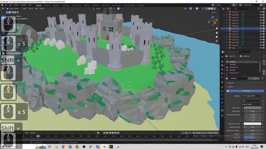Toggle X-ray in the viewport header

[x=203, y=9]
